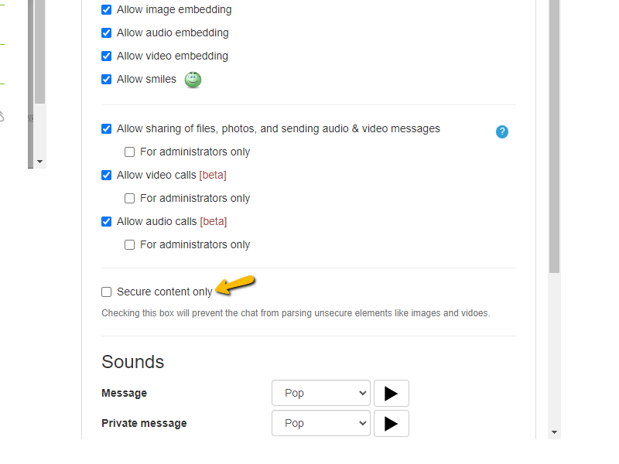Disable Allow smiles

coord(106,79)
